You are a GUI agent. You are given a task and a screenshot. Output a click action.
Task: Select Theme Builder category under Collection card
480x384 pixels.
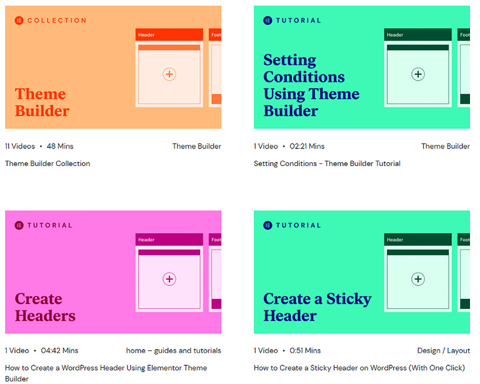tap(196, 146)
